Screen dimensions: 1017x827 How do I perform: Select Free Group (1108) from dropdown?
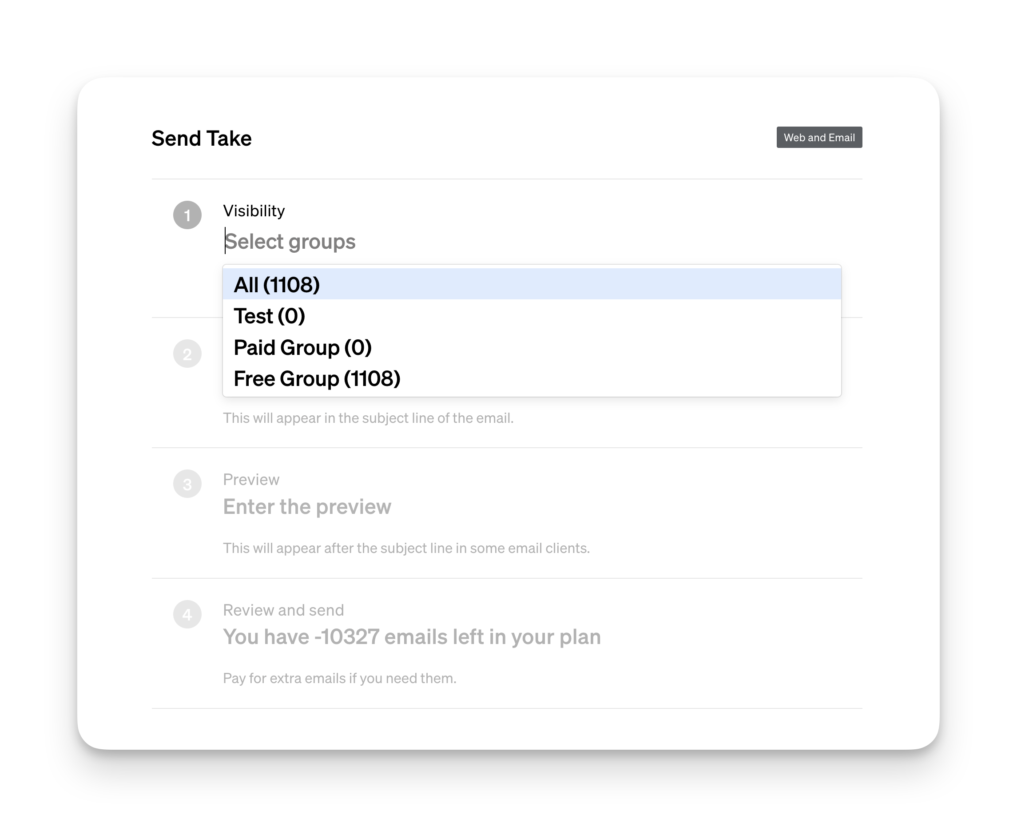532,379
